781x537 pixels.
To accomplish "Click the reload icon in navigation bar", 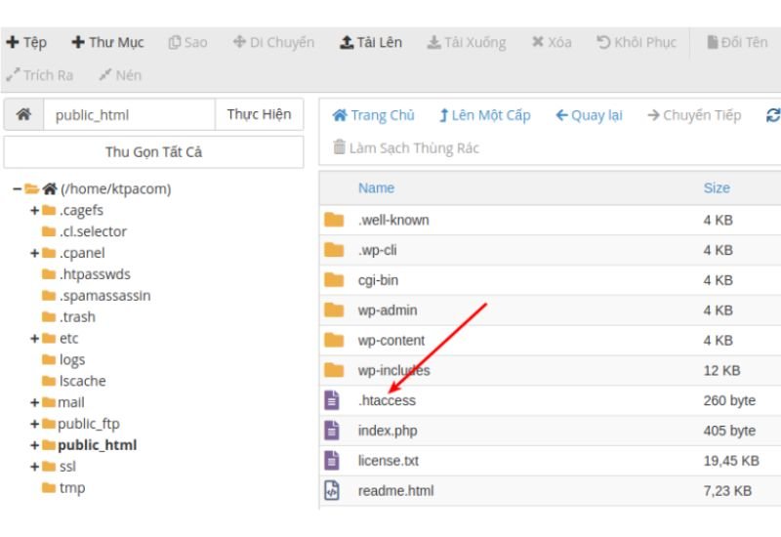I will coord(773,115).
